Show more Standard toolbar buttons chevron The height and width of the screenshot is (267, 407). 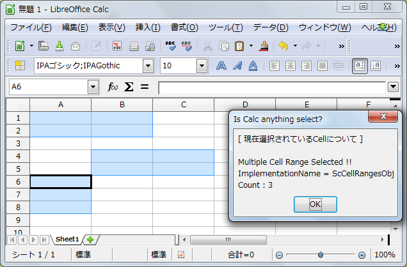[341, 47]
